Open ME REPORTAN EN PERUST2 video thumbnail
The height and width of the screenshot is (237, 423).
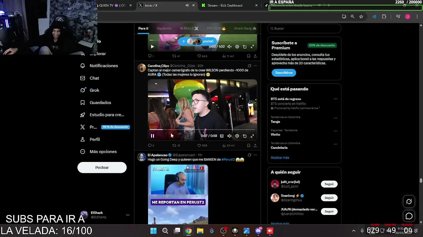point(178,194)
